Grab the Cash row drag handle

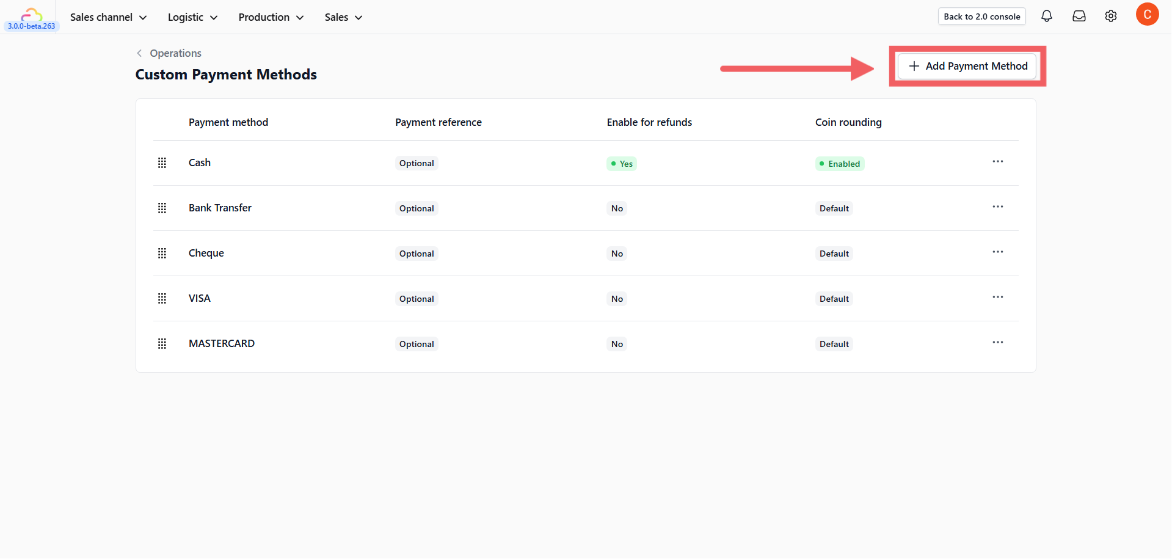coord(162,163)
